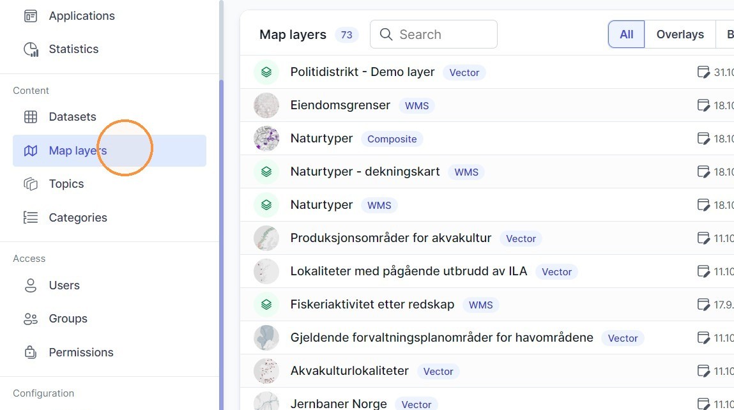Click the WMS badge on Fiskeriaktivitet row
The height and width of the screenshot is (410, 734).
(x=481, y=305)
